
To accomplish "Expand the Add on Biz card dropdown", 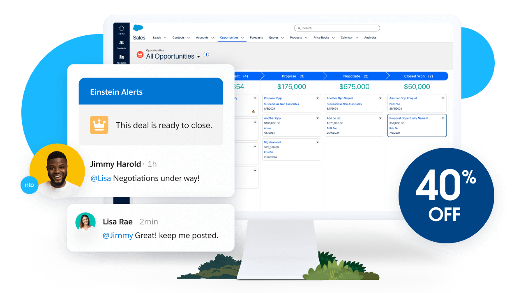I will [380, 118].
